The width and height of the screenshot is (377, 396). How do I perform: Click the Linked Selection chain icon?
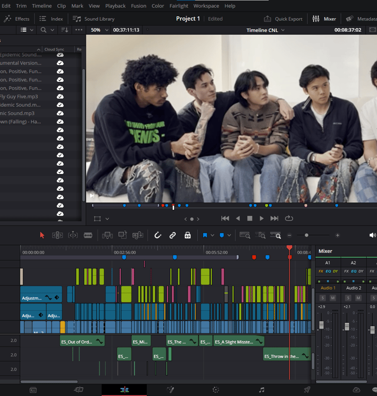click(x=173, y=235)
